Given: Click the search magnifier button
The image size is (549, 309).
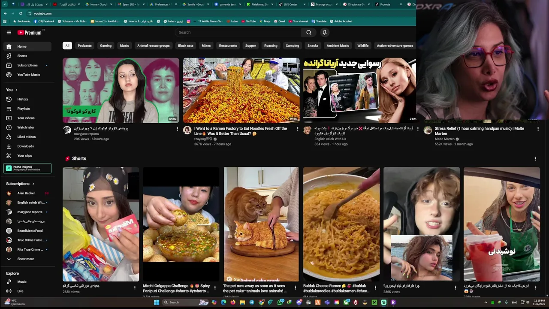Looking at the screenshot, I should tap(309, 33).
